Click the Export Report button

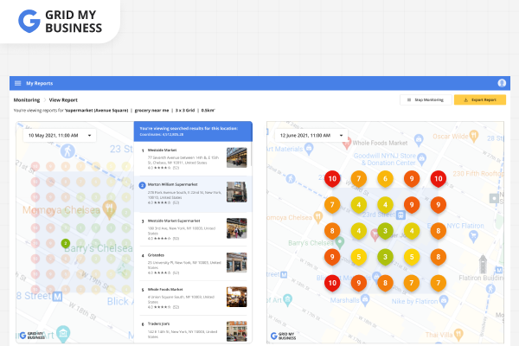(480, 99)
